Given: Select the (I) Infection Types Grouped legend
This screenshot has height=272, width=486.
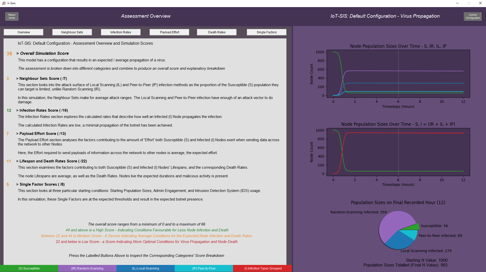Looking at the screenshot, I should 262,268.
